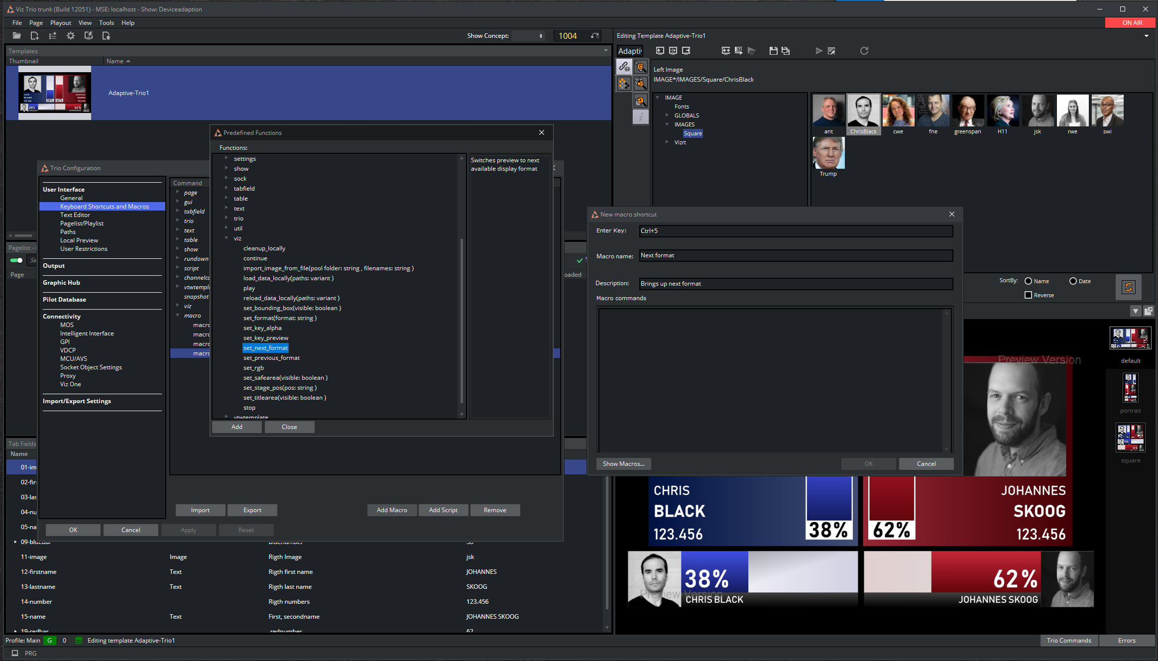Click the orange pixel pattern icon

624,84
